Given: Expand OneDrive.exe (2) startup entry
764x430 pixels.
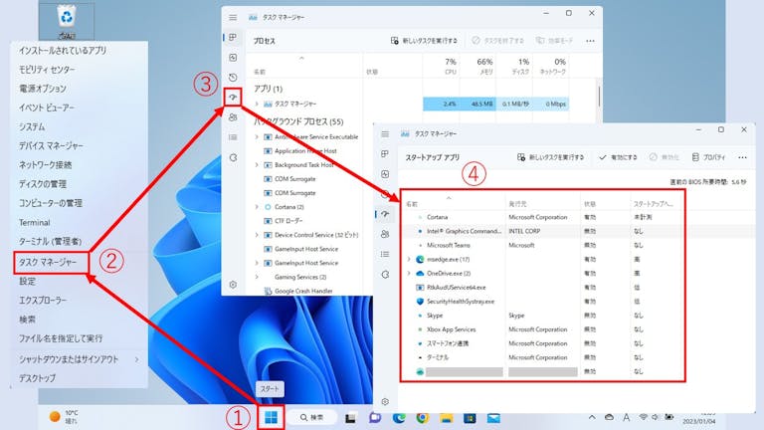Looking at the screenshot, I should click(x=409, y=274).
